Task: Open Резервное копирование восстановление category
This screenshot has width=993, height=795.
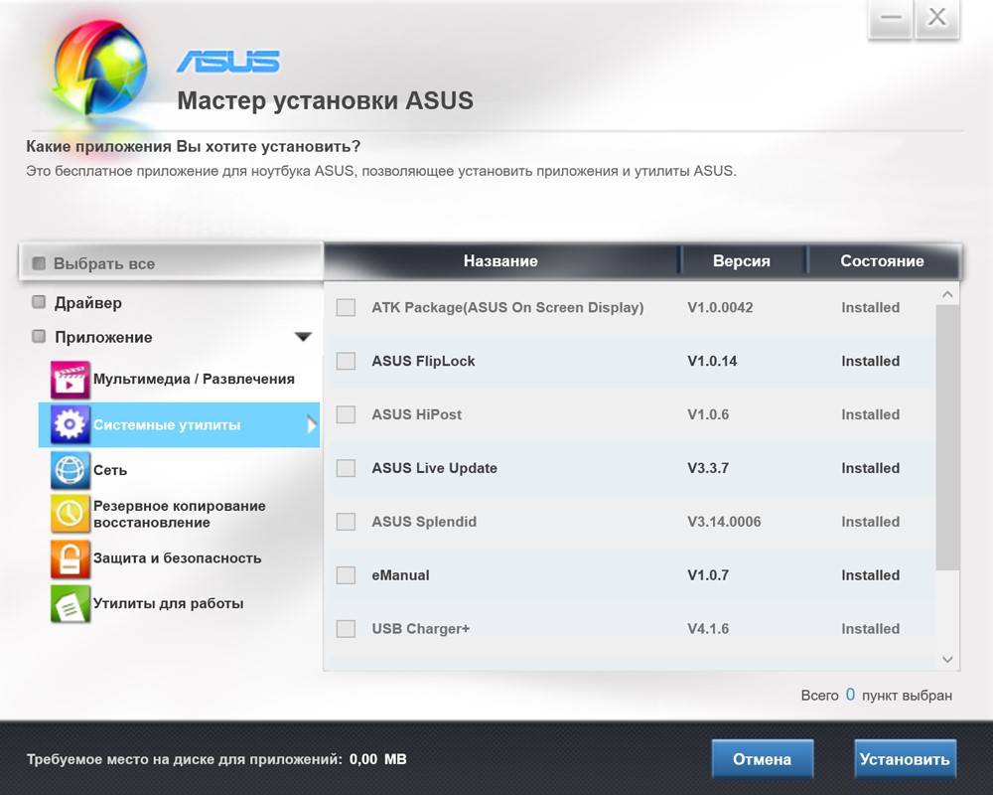Action: pos(179,514)
